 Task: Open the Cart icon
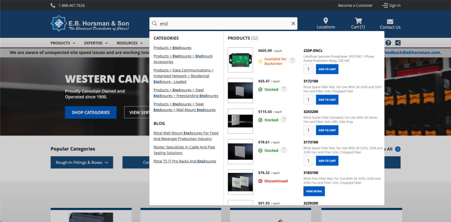tap(358, 21)
